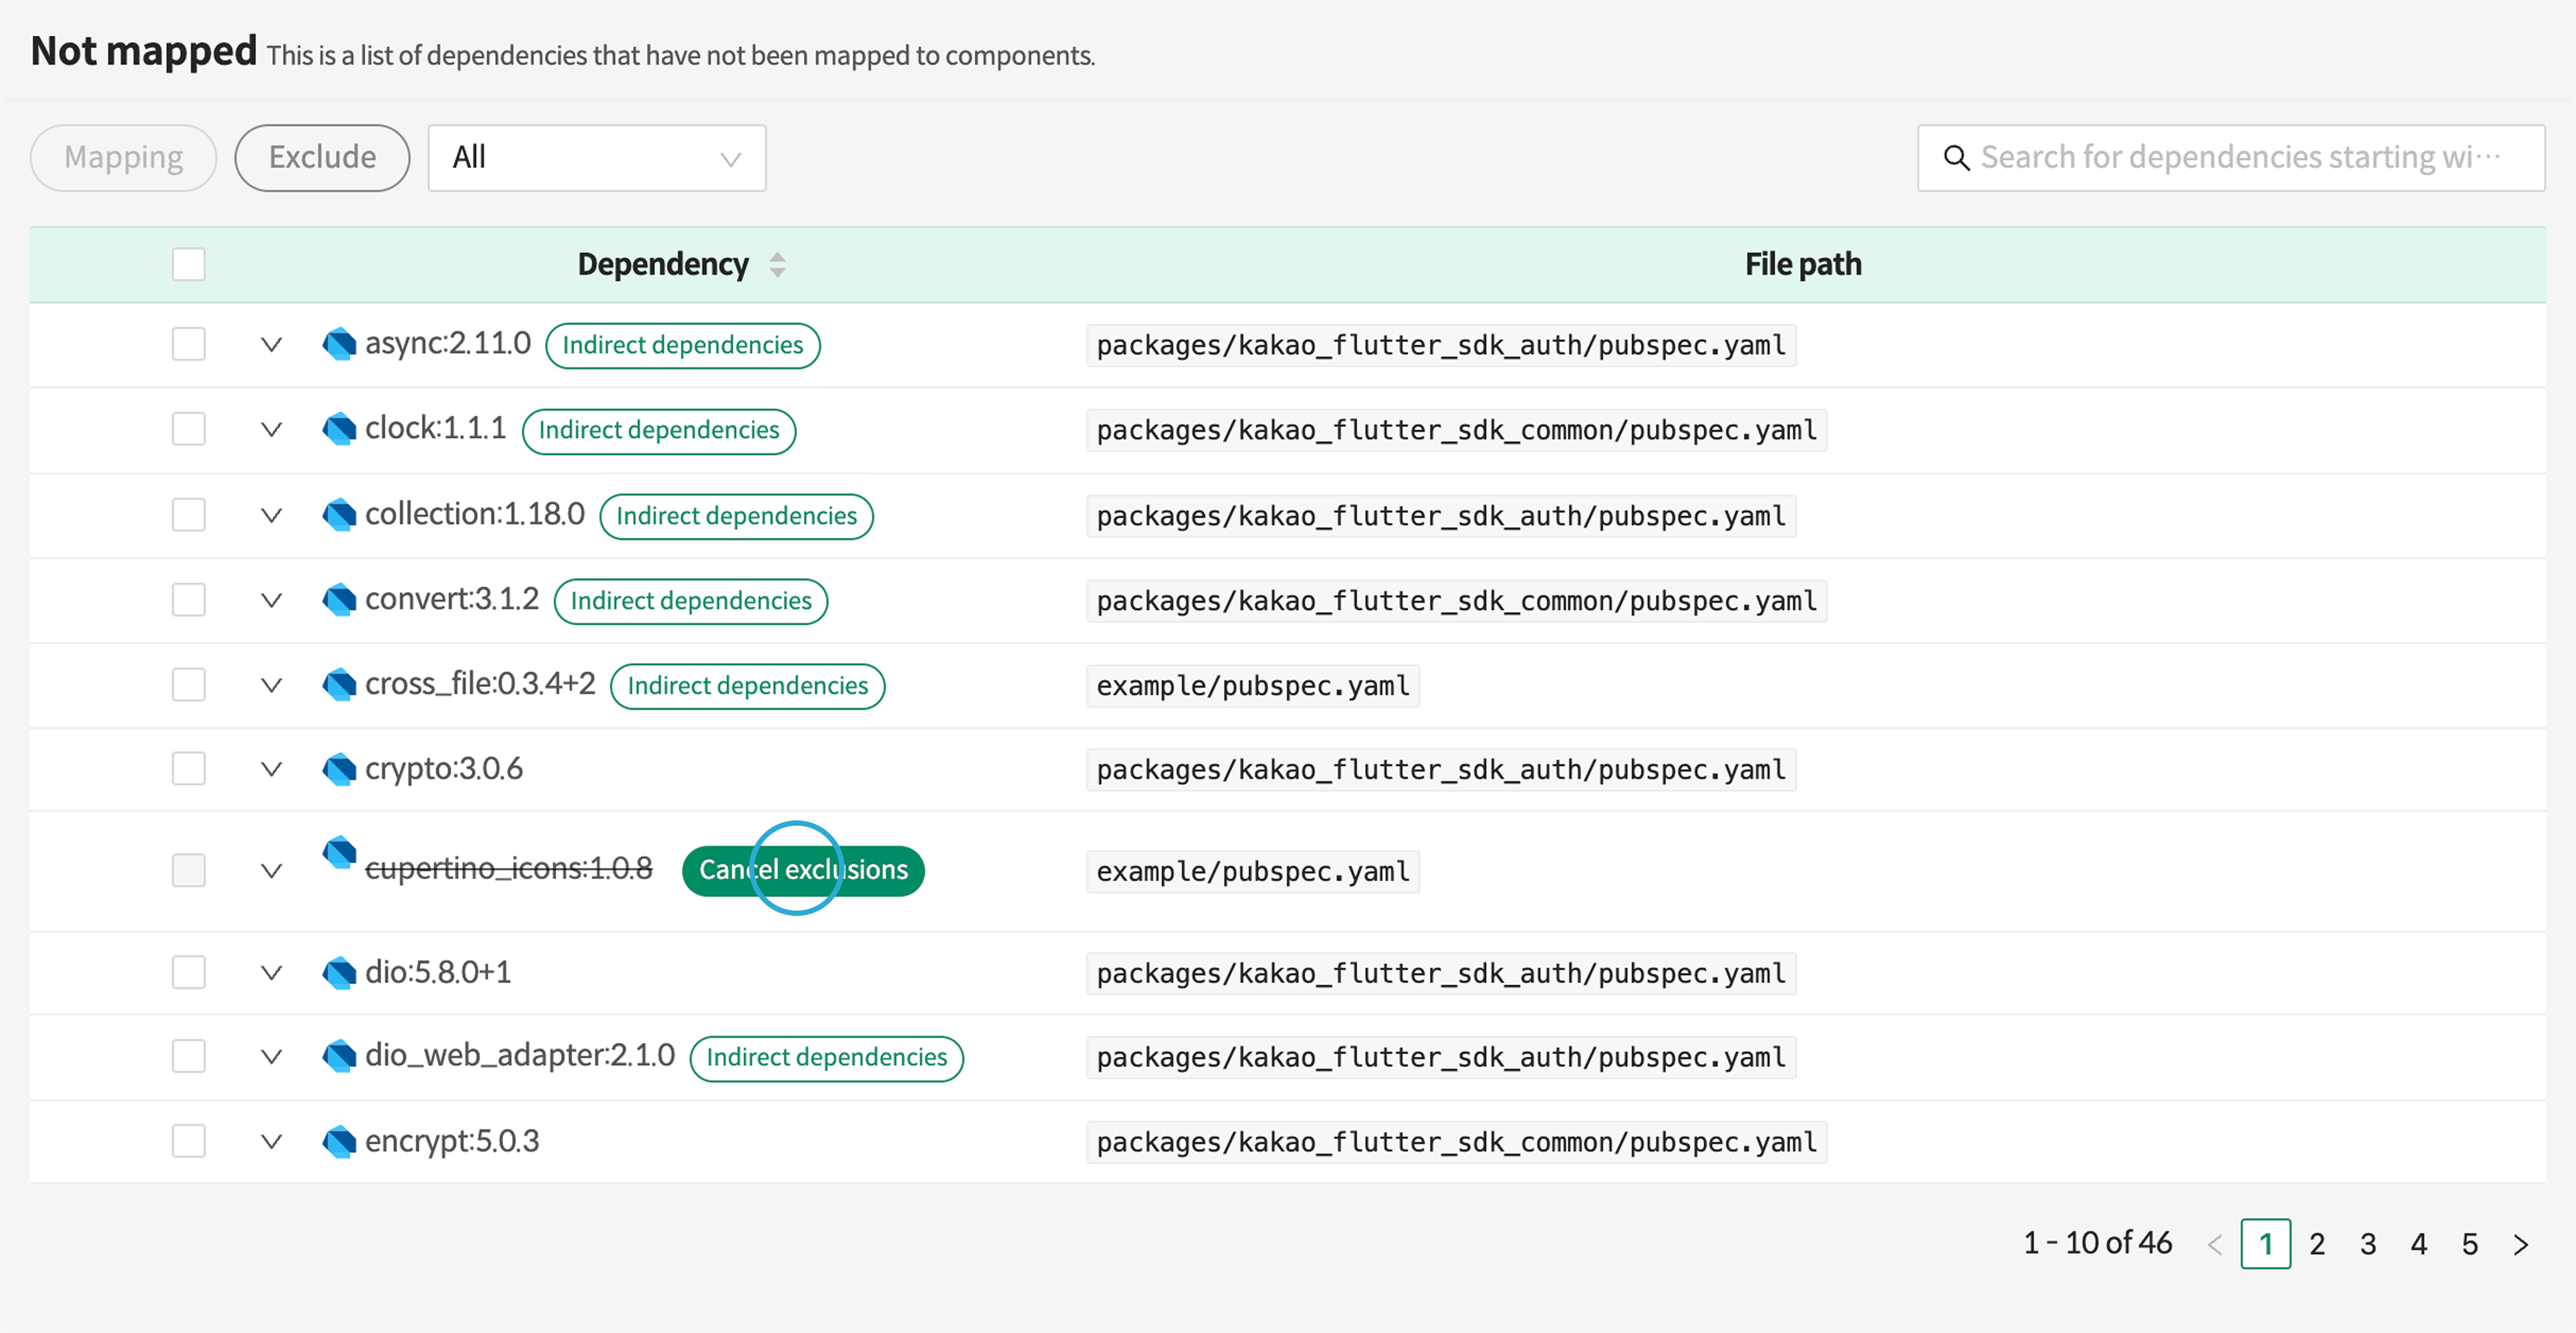The height and width of the screenshot is (1333, 2576).
Task: Click the Dart icon next to crypto:3.0.6
Action: tap(339, 769)
